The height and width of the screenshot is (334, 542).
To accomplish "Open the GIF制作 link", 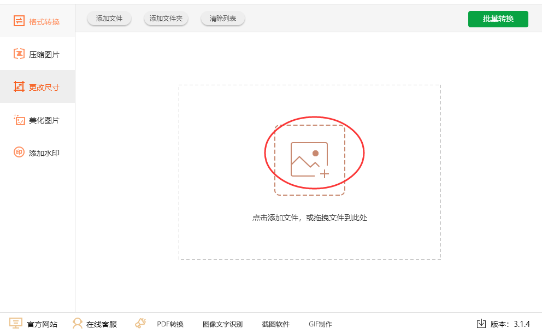I will [320, 324].
